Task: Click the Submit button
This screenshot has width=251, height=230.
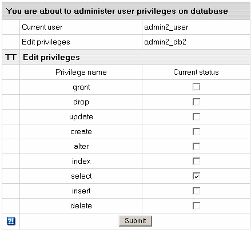Action: pos(136,221)
